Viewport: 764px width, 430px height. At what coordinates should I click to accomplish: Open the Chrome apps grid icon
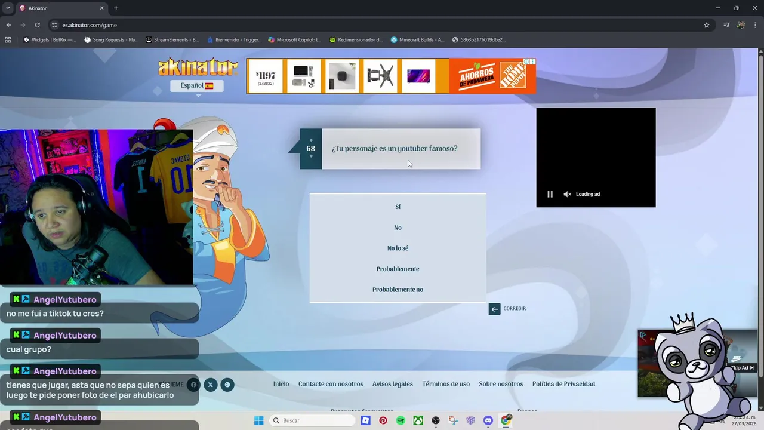[x=8, y=40]
